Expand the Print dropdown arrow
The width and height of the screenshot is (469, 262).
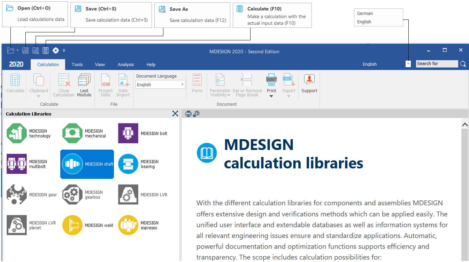coord(271,96)
